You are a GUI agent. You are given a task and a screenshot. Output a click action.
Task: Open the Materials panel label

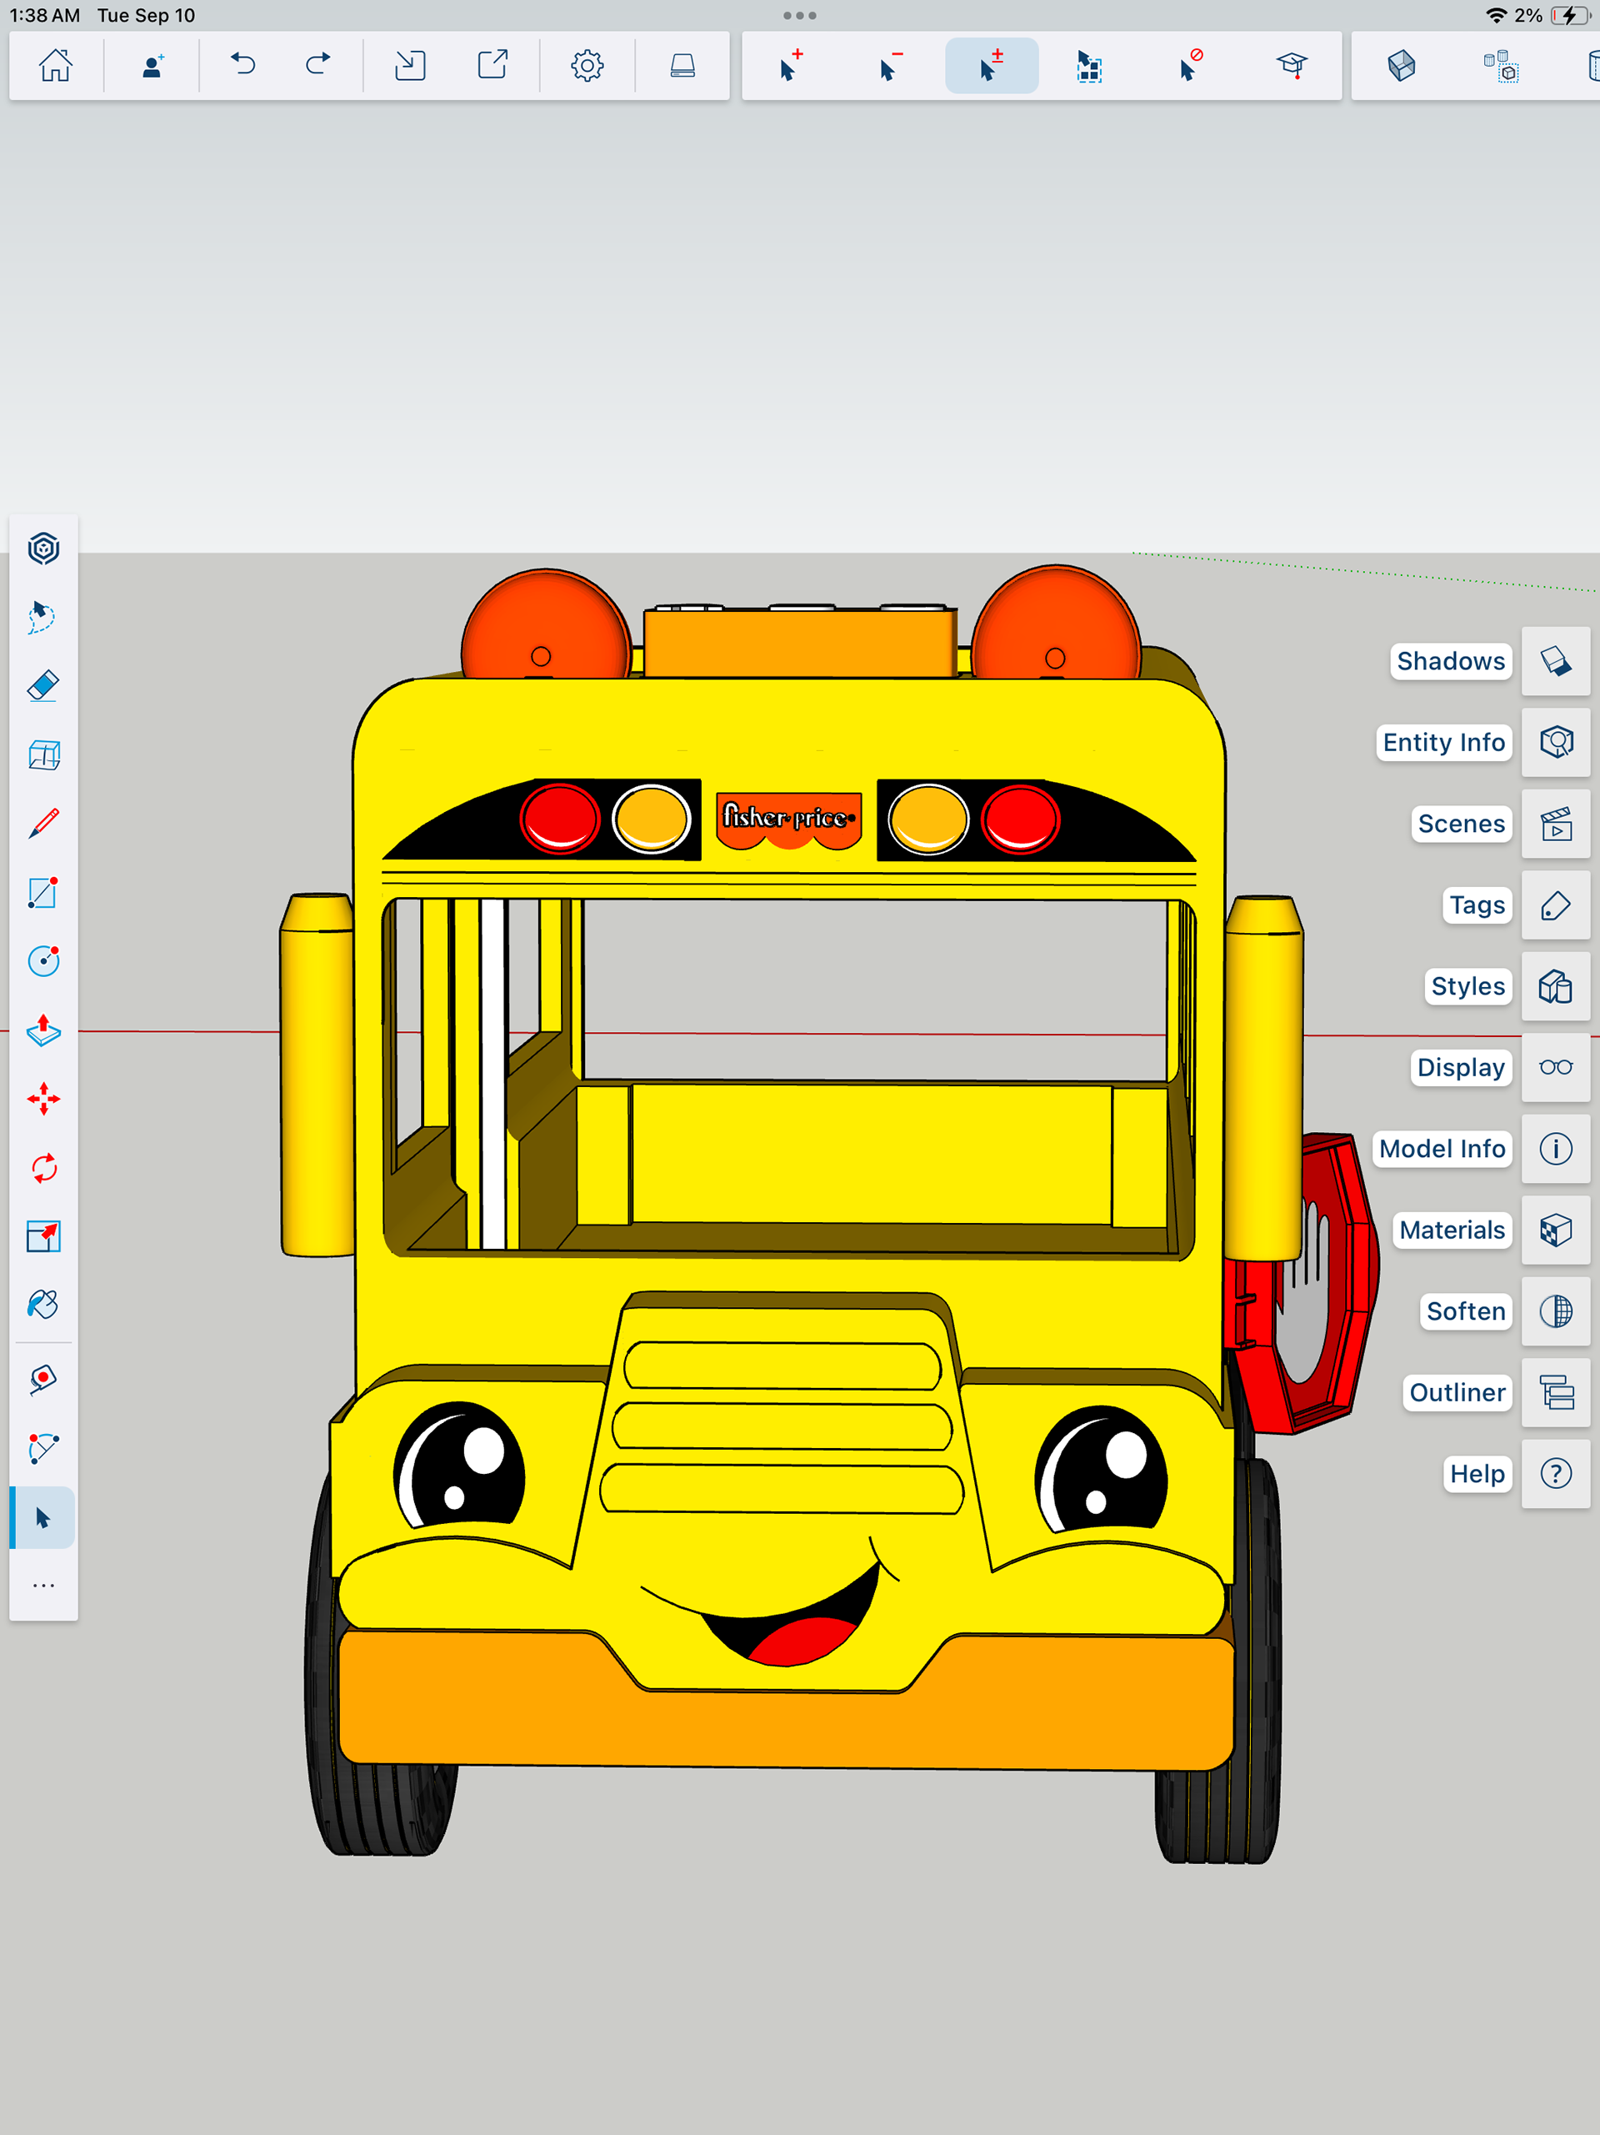[x=1452, y=1230]
